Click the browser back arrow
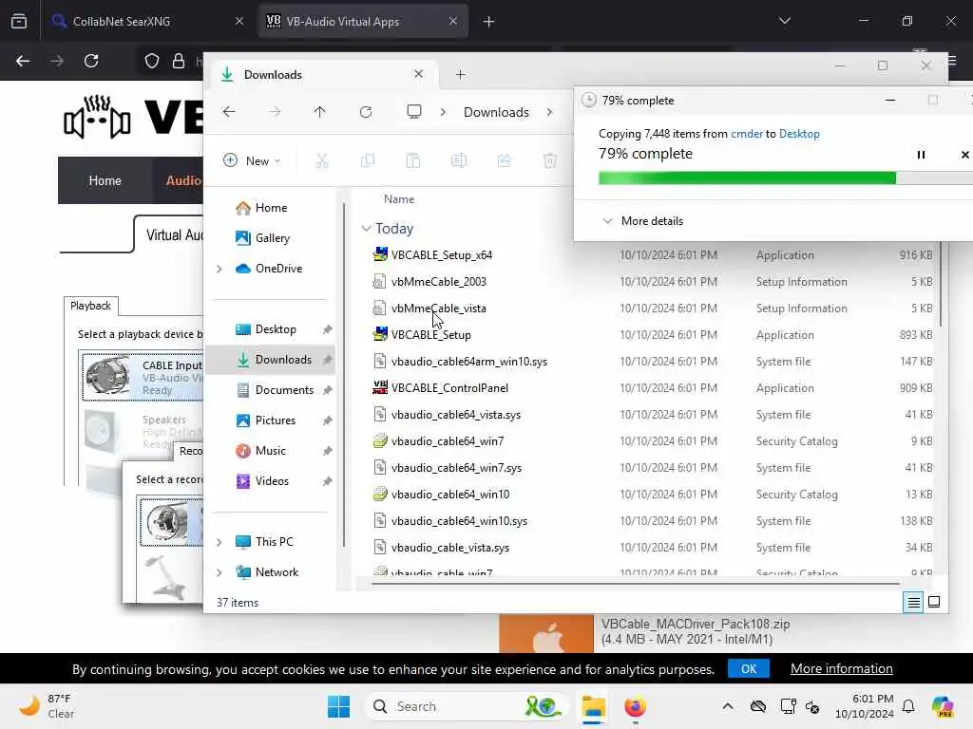The width and height of the screenshot is (973, 729). (23, 61)
